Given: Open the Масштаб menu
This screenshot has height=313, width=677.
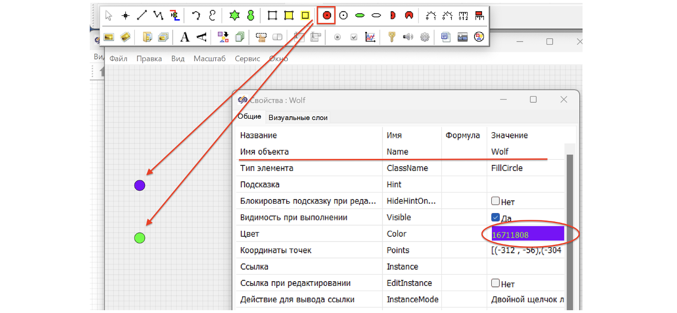Looking at the screenshot, I should pos(209,59).
